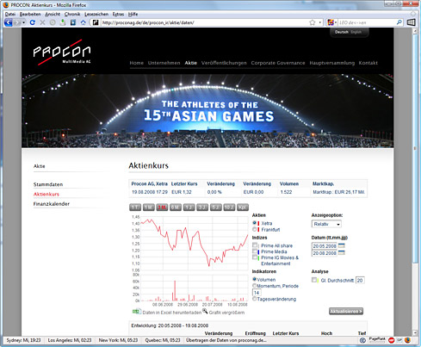Select the Xetra radio button

coord(254,223)
